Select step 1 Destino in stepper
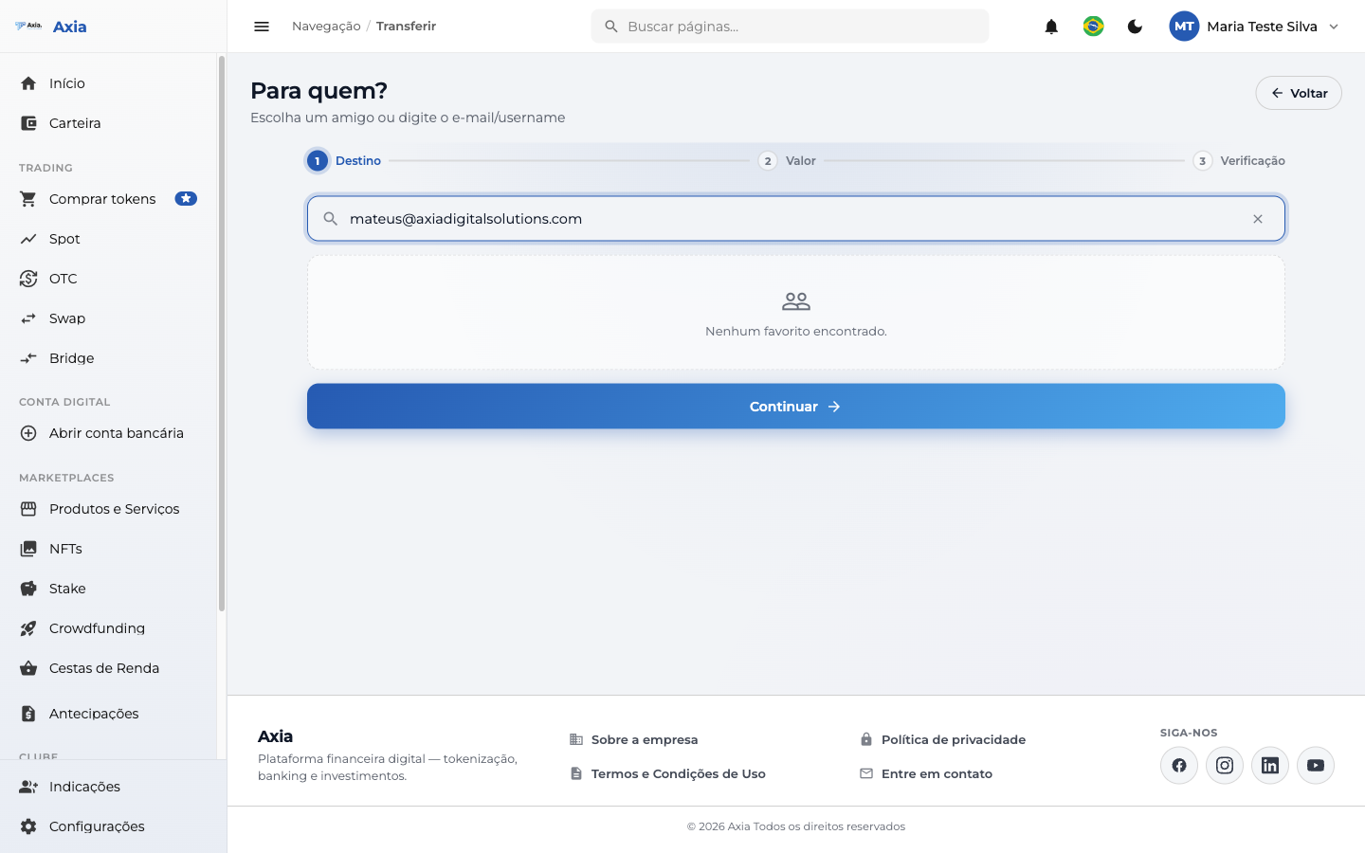This screenshot has width=1365, height=853. point(344,161)
